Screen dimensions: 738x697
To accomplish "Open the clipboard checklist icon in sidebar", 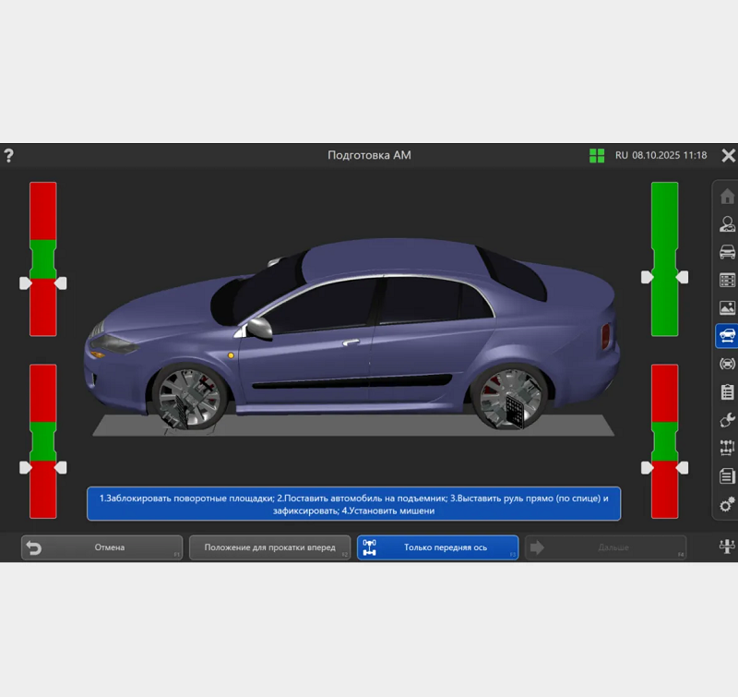I will [727, 391].
